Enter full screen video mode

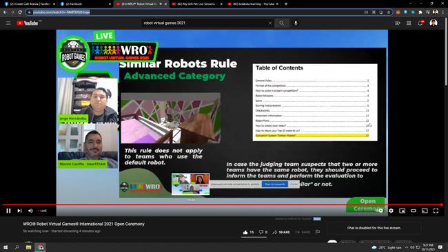pos(436,211)
